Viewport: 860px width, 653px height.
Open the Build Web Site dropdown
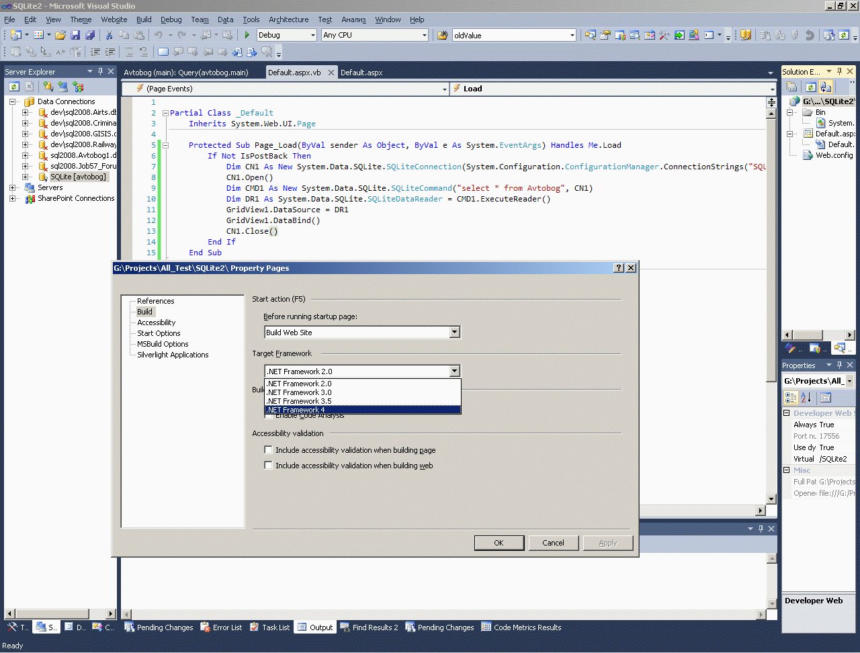[455, 333]
